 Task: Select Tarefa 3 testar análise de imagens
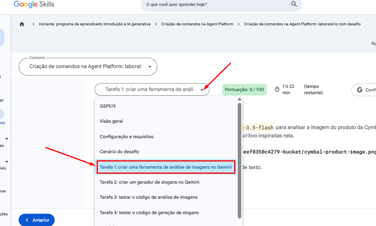pos(149,197)
